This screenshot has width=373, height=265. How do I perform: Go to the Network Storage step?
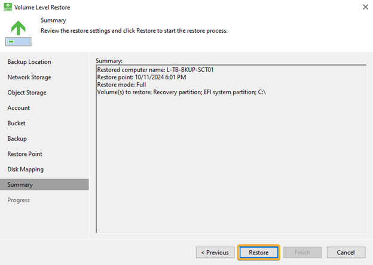[29, 77]
